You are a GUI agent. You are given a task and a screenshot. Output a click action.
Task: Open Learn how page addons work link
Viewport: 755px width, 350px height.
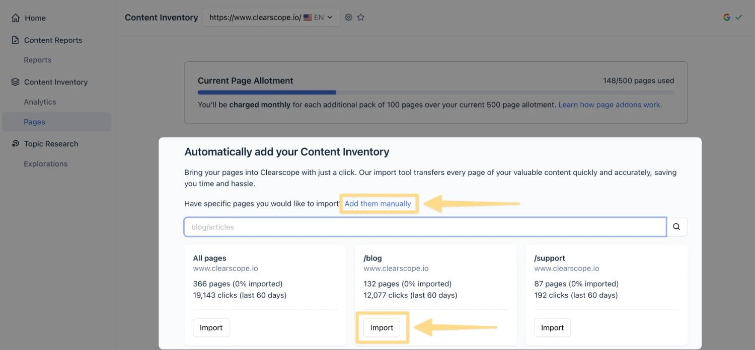pyautogui.click(x=610, y=105)
